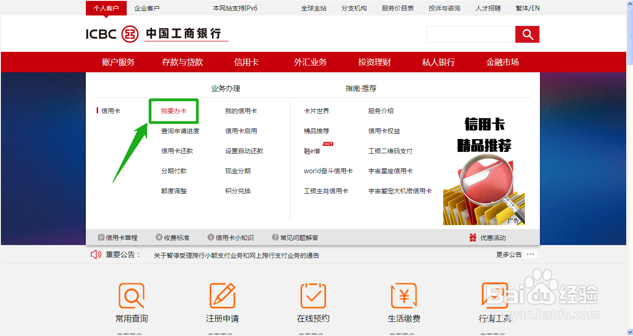Click the 分期付款 link
Image resolution: width=633 pixels, height=336 pixels.
coord(174,171)
